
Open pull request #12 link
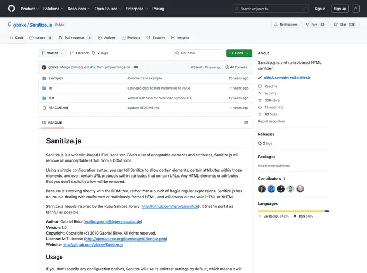[93, 67]
